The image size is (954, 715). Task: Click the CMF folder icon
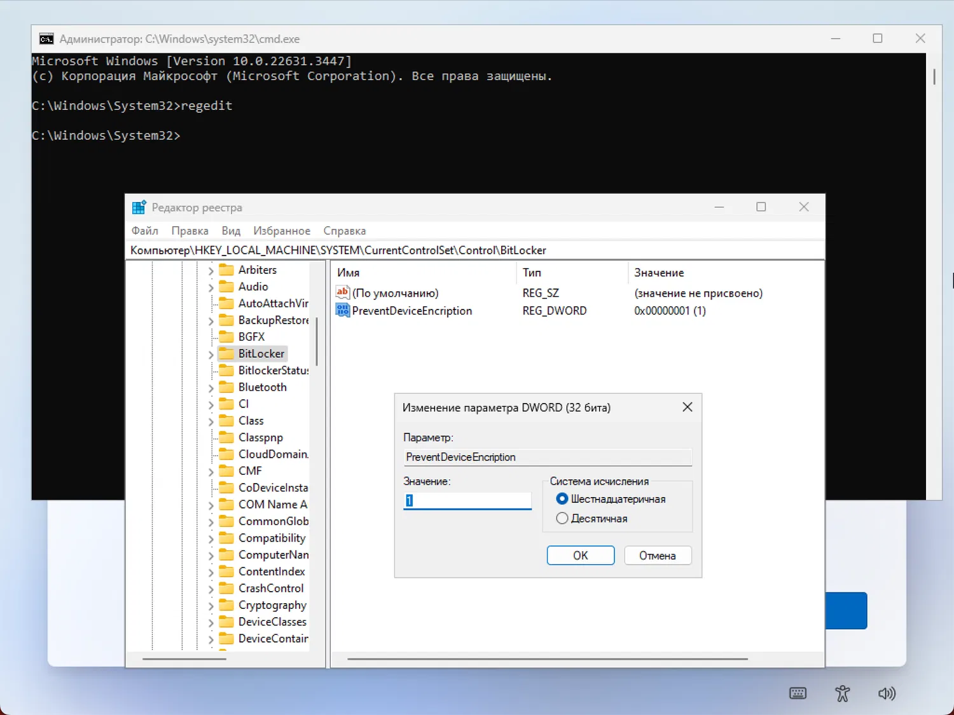[226, 471]
